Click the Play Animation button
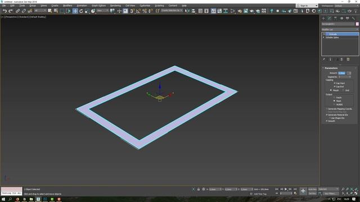 [x=286, y=189]
